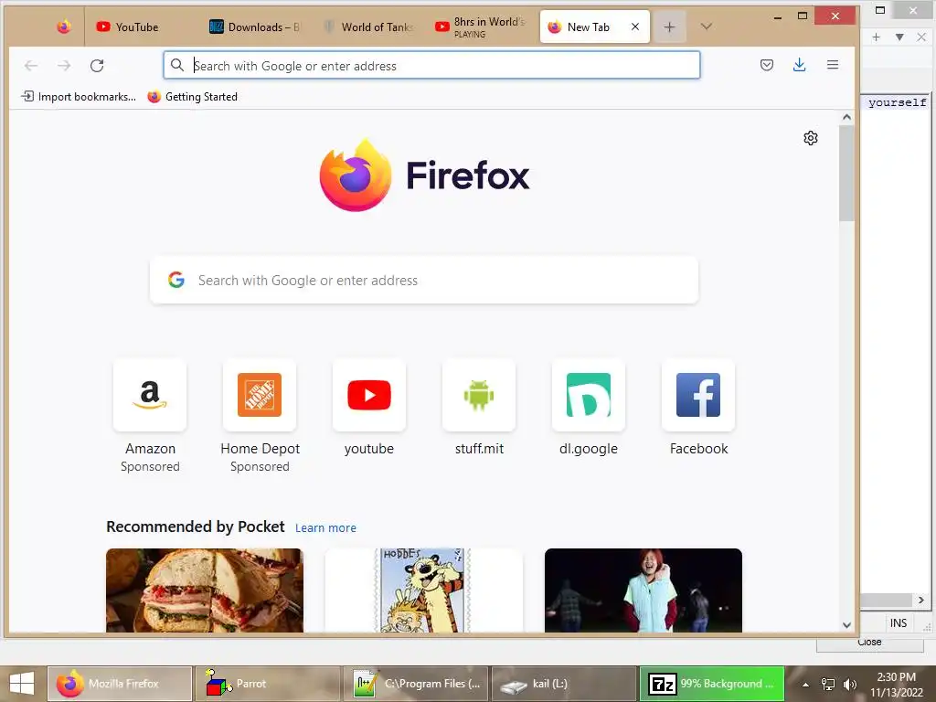
Task: Go forward one page
Action: [64, 65]
